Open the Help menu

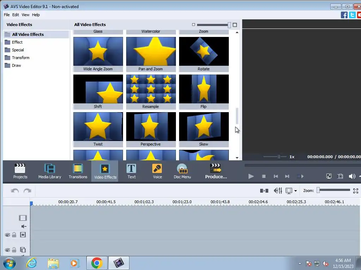pyautogui.click(x=36, y=15)
